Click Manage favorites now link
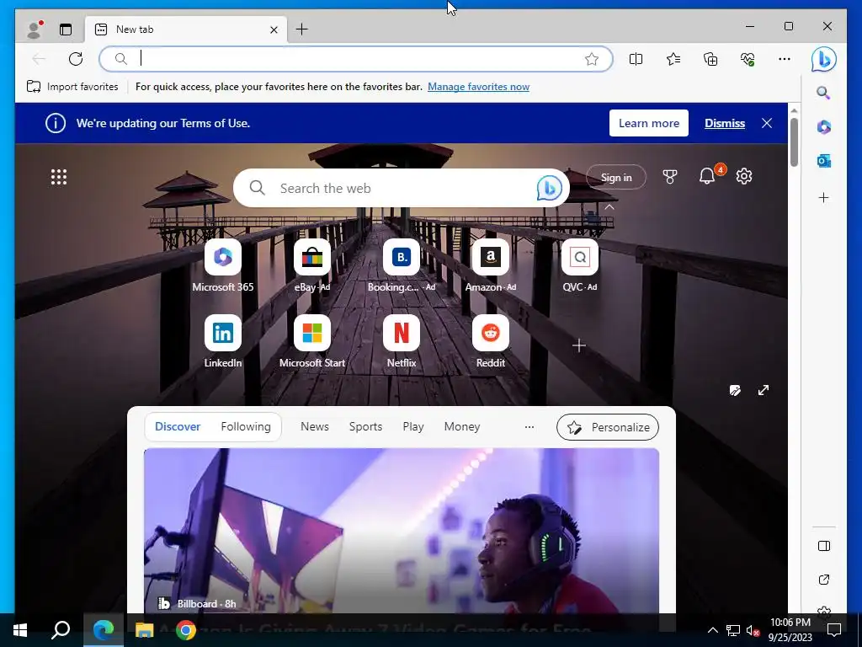This screenshot has height=647, width=862. pos(478,87)
